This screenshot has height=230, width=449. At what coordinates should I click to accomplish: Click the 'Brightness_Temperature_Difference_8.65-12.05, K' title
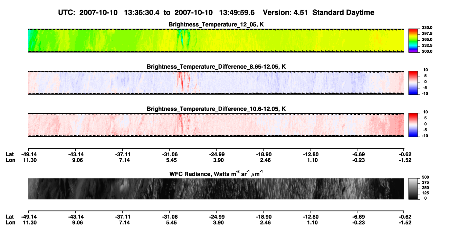[216, 67]
